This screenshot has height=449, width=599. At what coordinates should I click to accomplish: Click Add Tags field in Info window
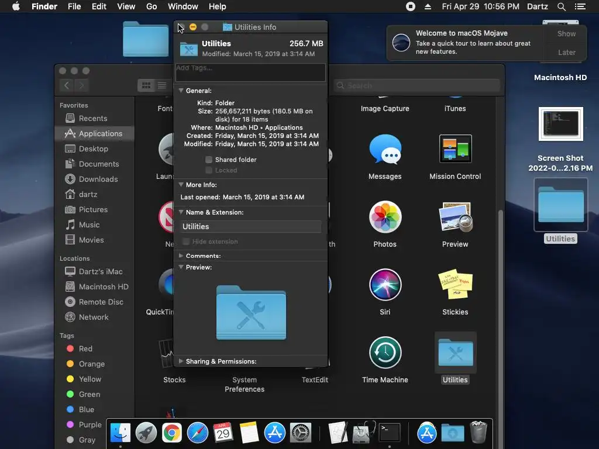coord(250,72)
